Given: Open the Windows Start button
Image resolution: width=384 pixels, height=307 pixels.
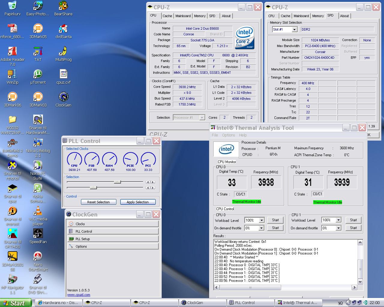Looking at the screenshot, I should [16, 303].
